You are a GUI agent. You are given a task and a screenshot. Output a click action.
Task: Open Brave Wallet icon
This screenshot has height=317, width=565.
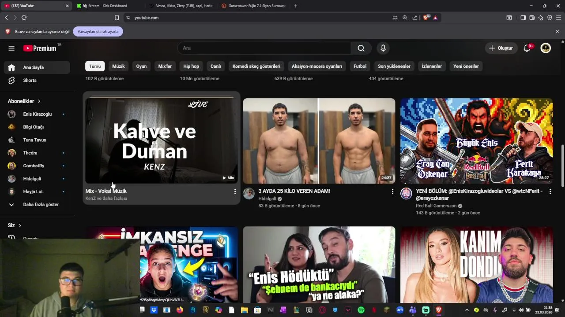tap(532, 18)
